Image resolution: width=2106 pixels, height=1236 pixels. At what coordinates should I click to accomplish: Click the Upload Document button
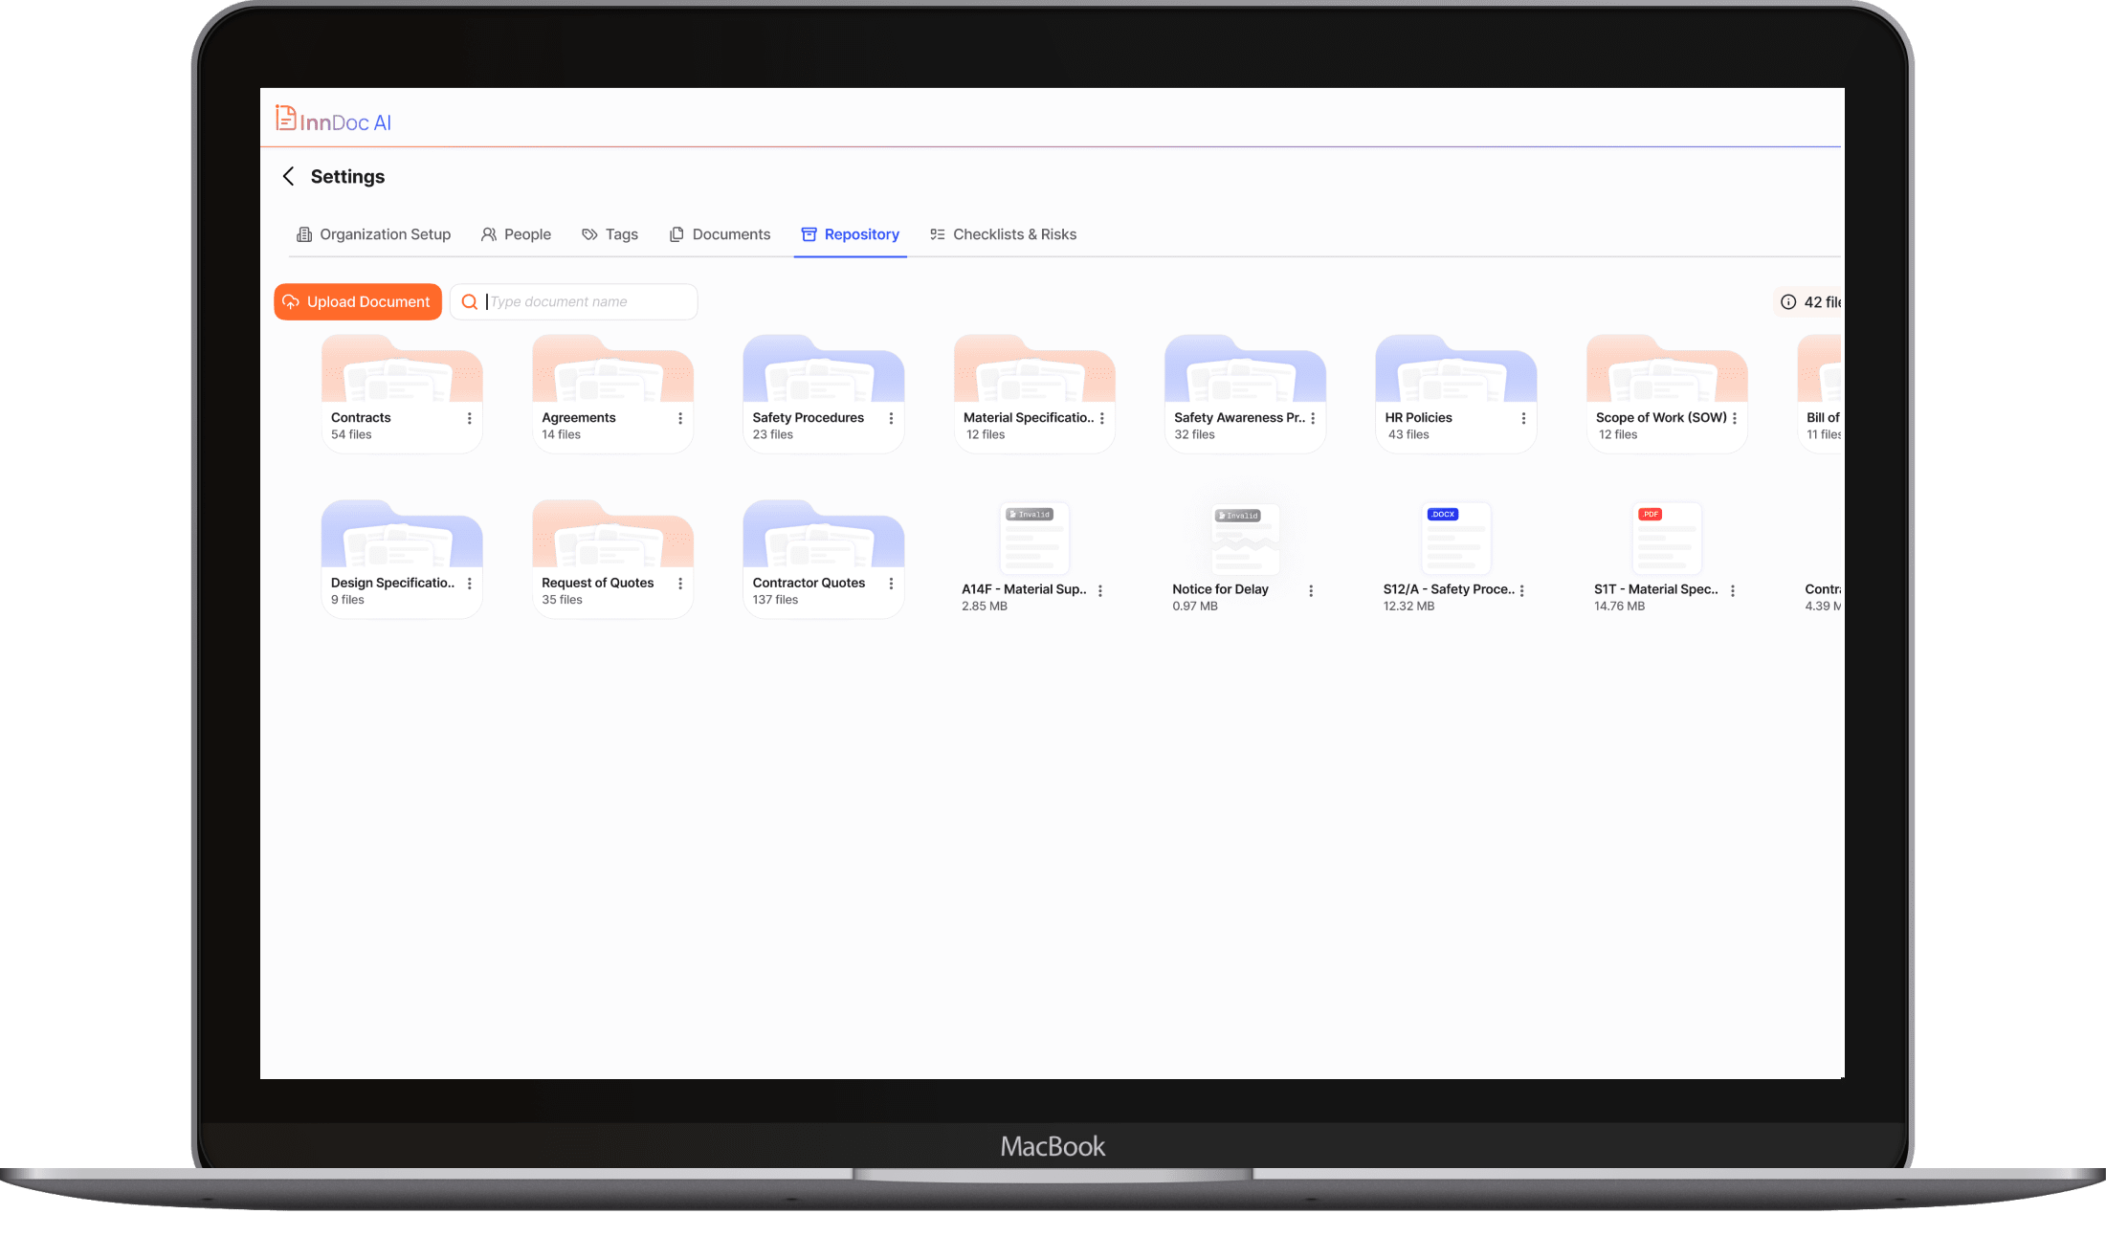click(358, 302)
